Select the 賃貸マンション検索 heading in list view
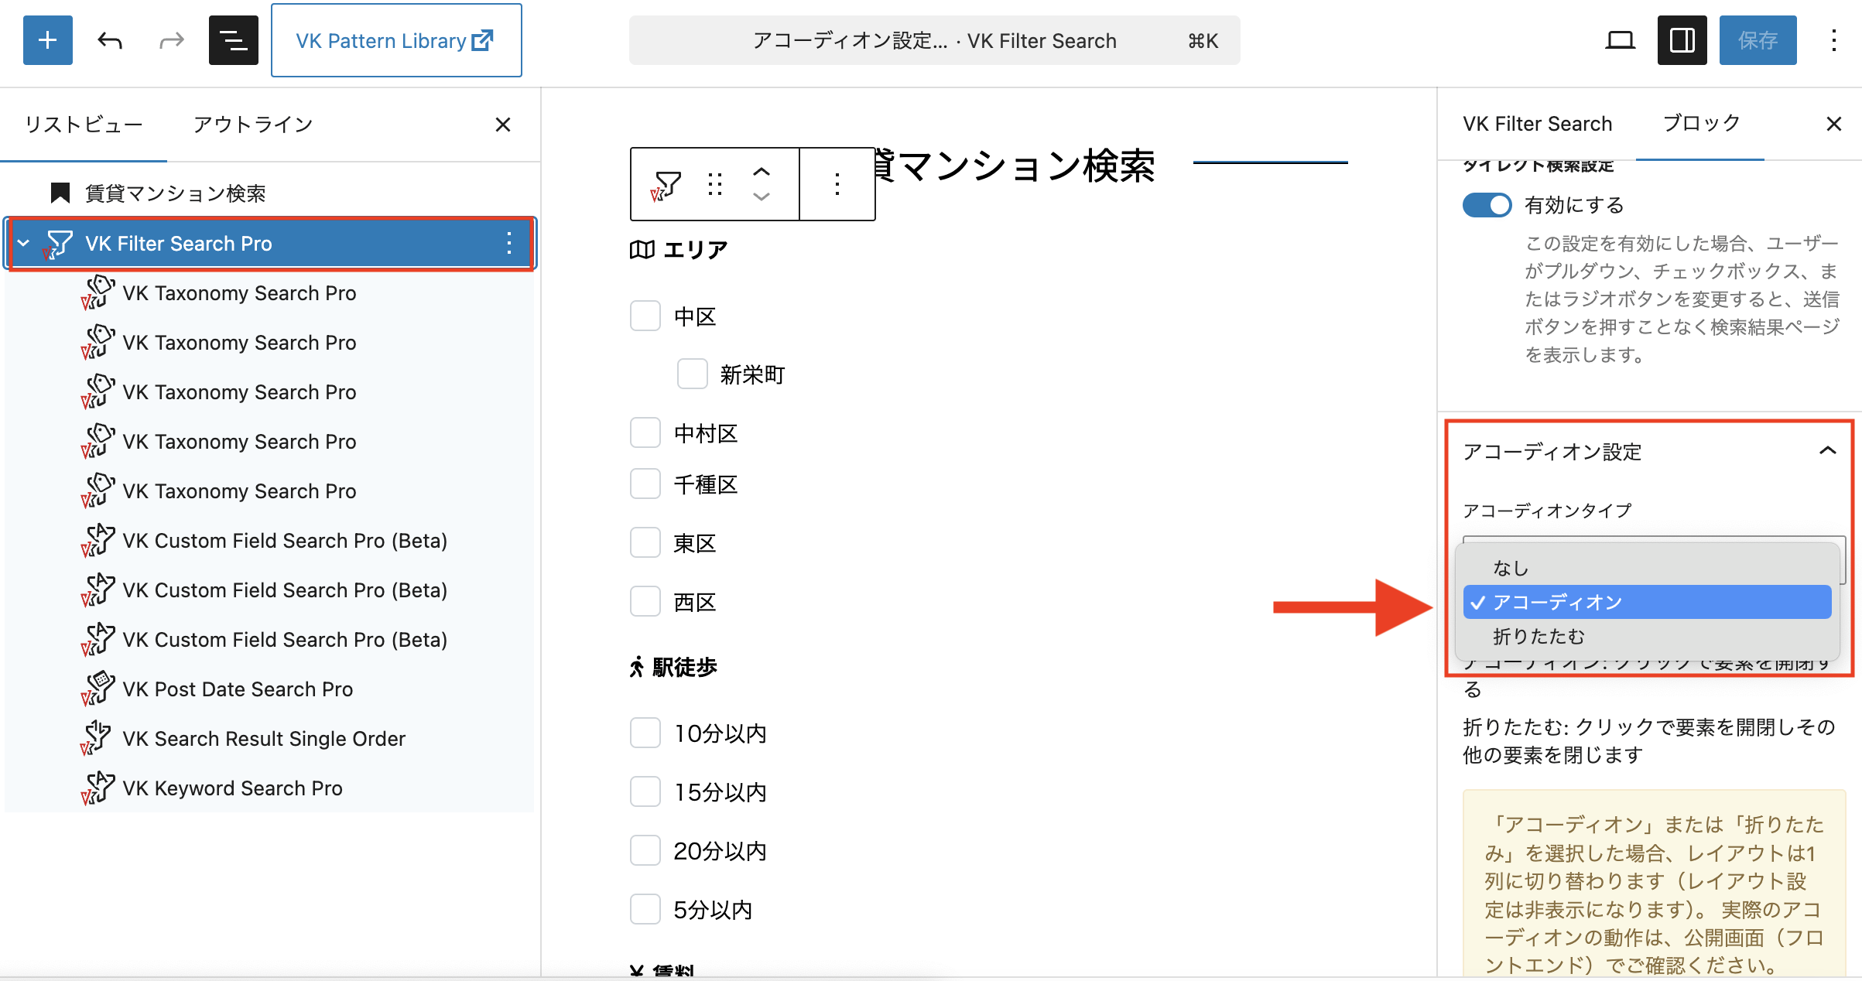 175,193
